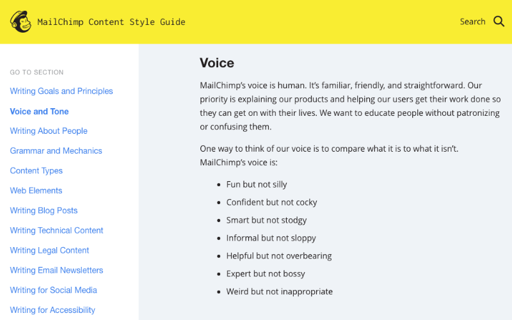Open MailChimp Content Style Guide title link
The width and height of the screenshot is (512, 320).
pos(111,22)
